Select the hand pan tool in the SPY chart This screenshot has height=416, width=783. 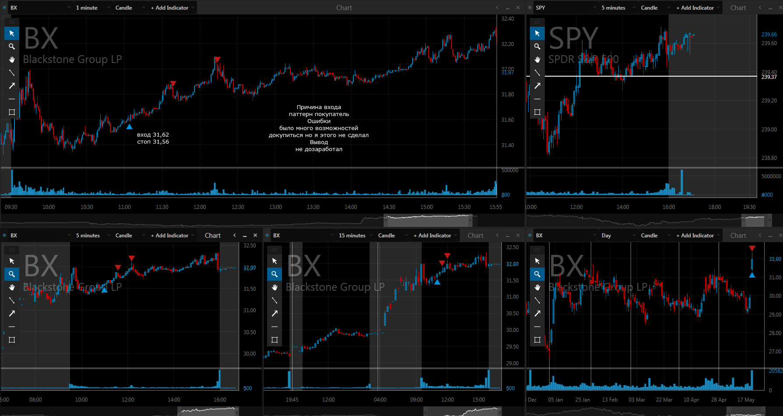tap(537, 60)
